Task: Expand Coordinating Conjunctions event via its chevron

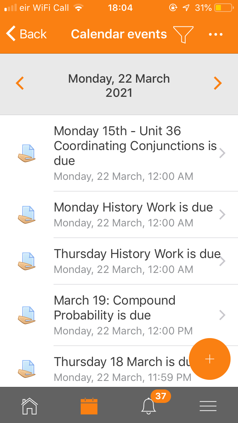Action: (x=222, y=153)
